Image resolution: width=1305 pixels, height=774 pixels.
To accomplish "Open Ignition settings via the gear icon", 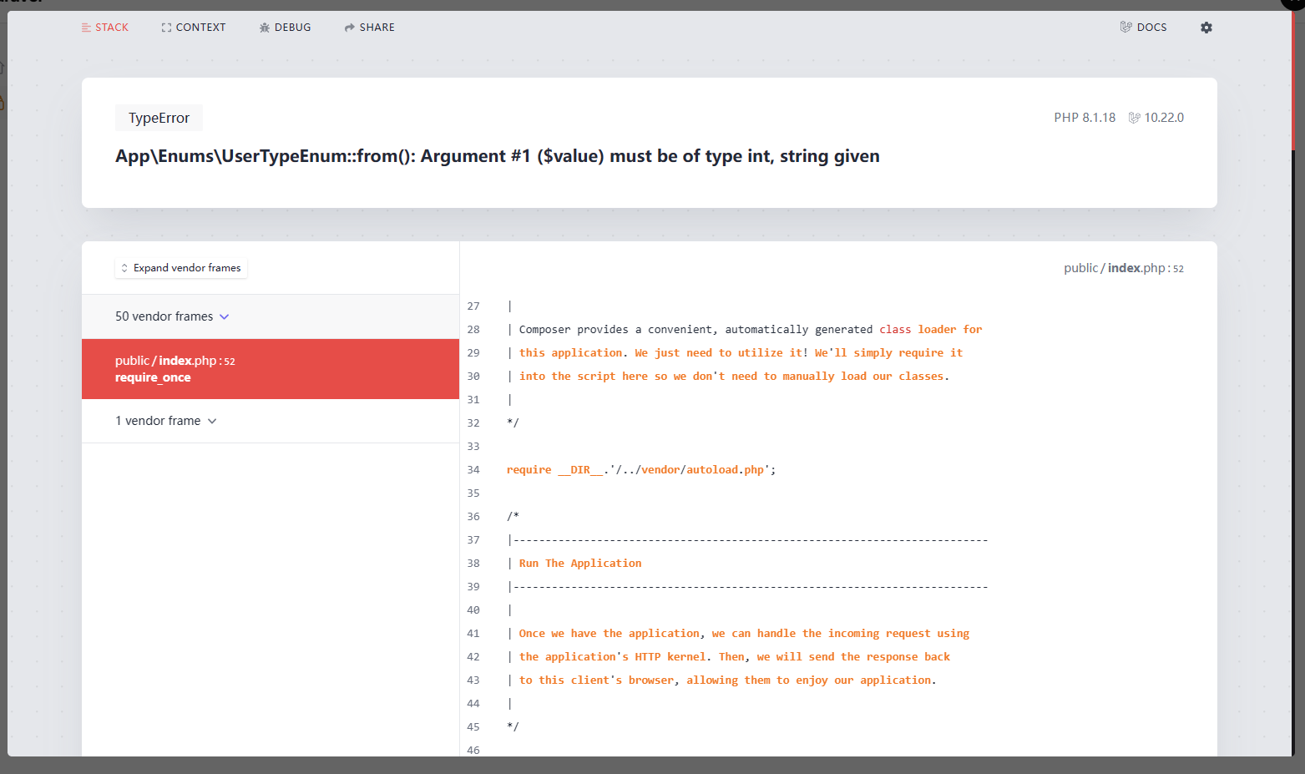I will 1206,27.
